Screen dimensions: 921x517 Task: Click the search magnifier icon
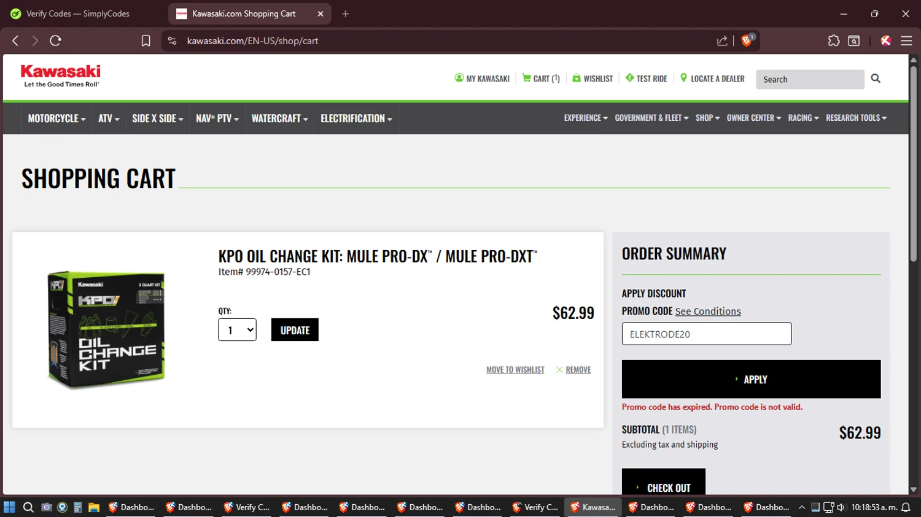click(x=876, y=79)
